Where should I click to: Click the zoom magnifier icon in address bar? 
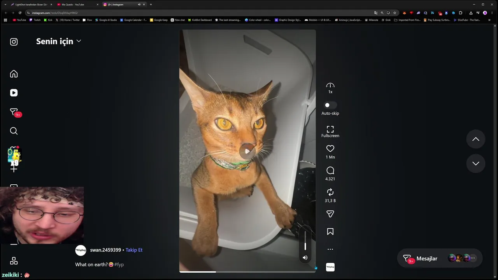[382, 13]
